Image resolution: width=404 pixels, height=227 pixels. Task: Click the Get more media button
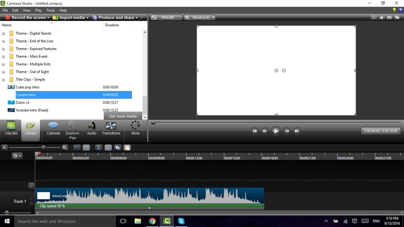[122, 116]
